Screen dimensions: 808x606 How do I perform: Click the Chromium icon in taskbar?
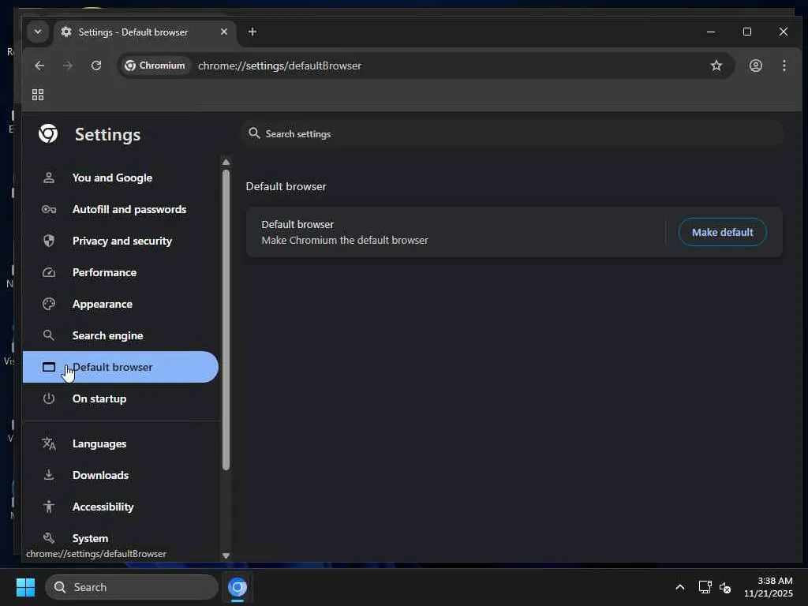[238, 587]
